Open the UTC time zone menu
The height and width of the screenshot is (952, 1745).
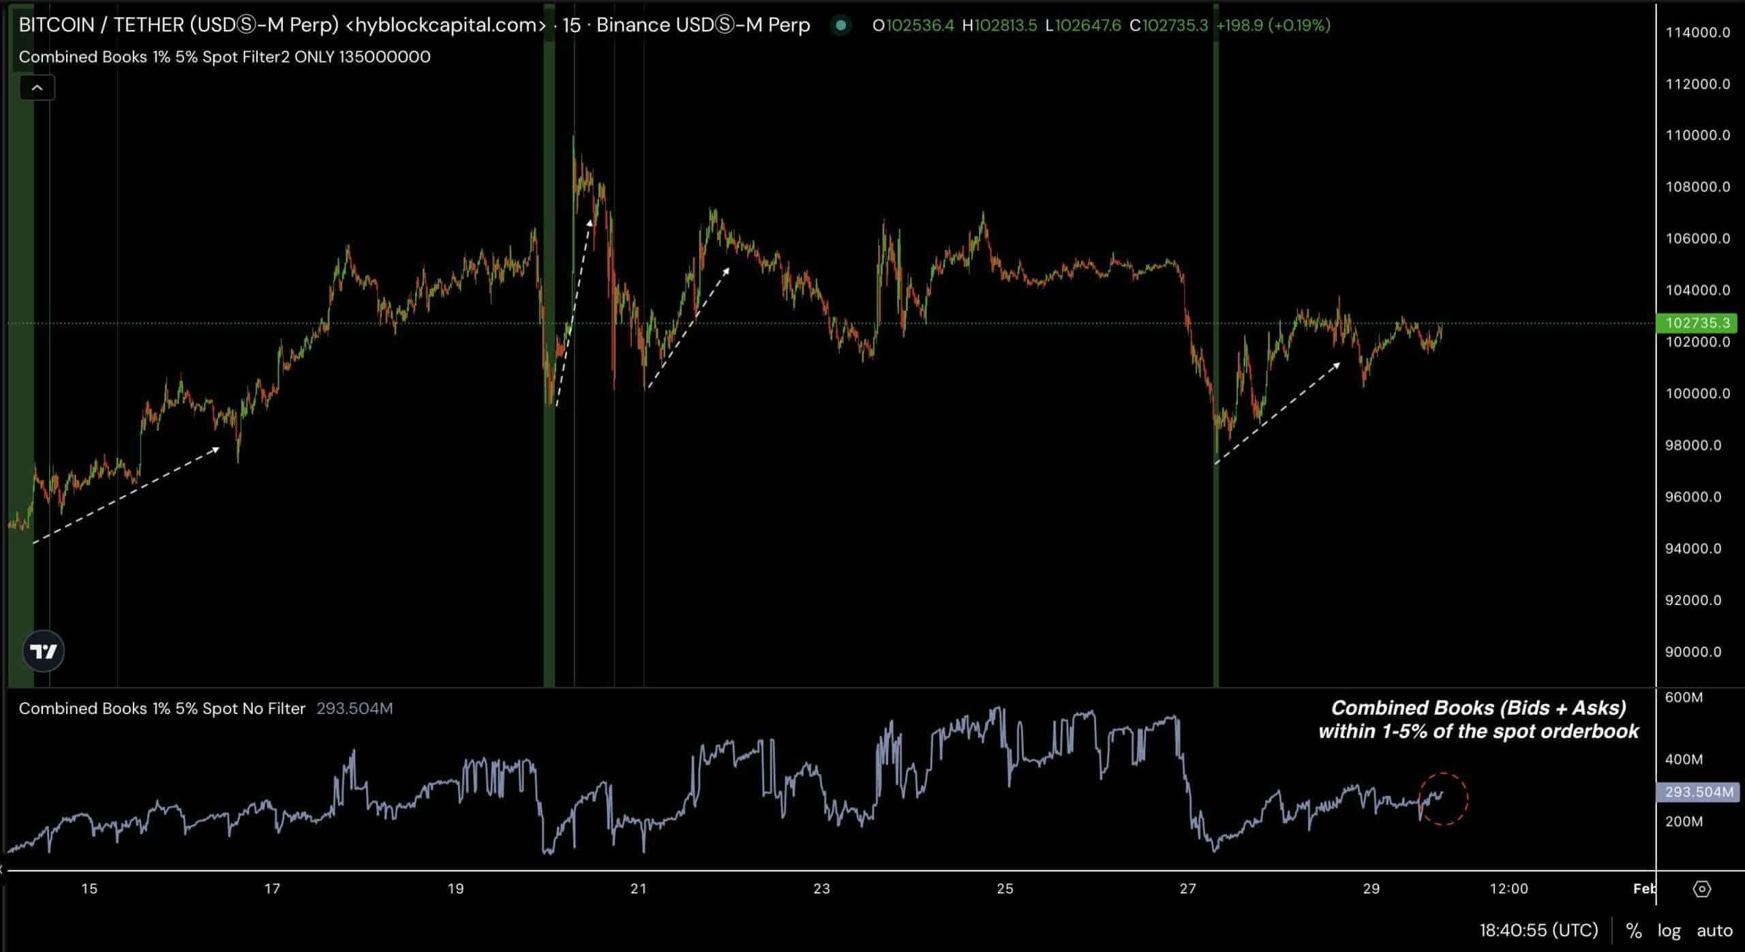click(x=1538, y=930)
